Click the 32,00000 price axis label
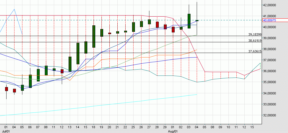This screenshot has height=133, width=288. pos(270,115)
